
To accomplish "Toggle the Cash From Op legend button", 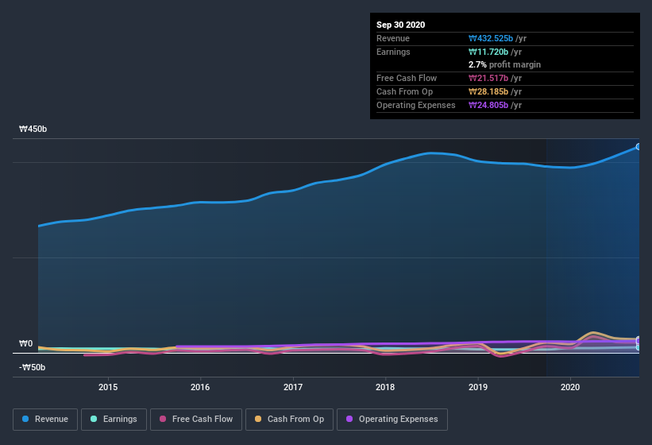I will tap(289, 420).
